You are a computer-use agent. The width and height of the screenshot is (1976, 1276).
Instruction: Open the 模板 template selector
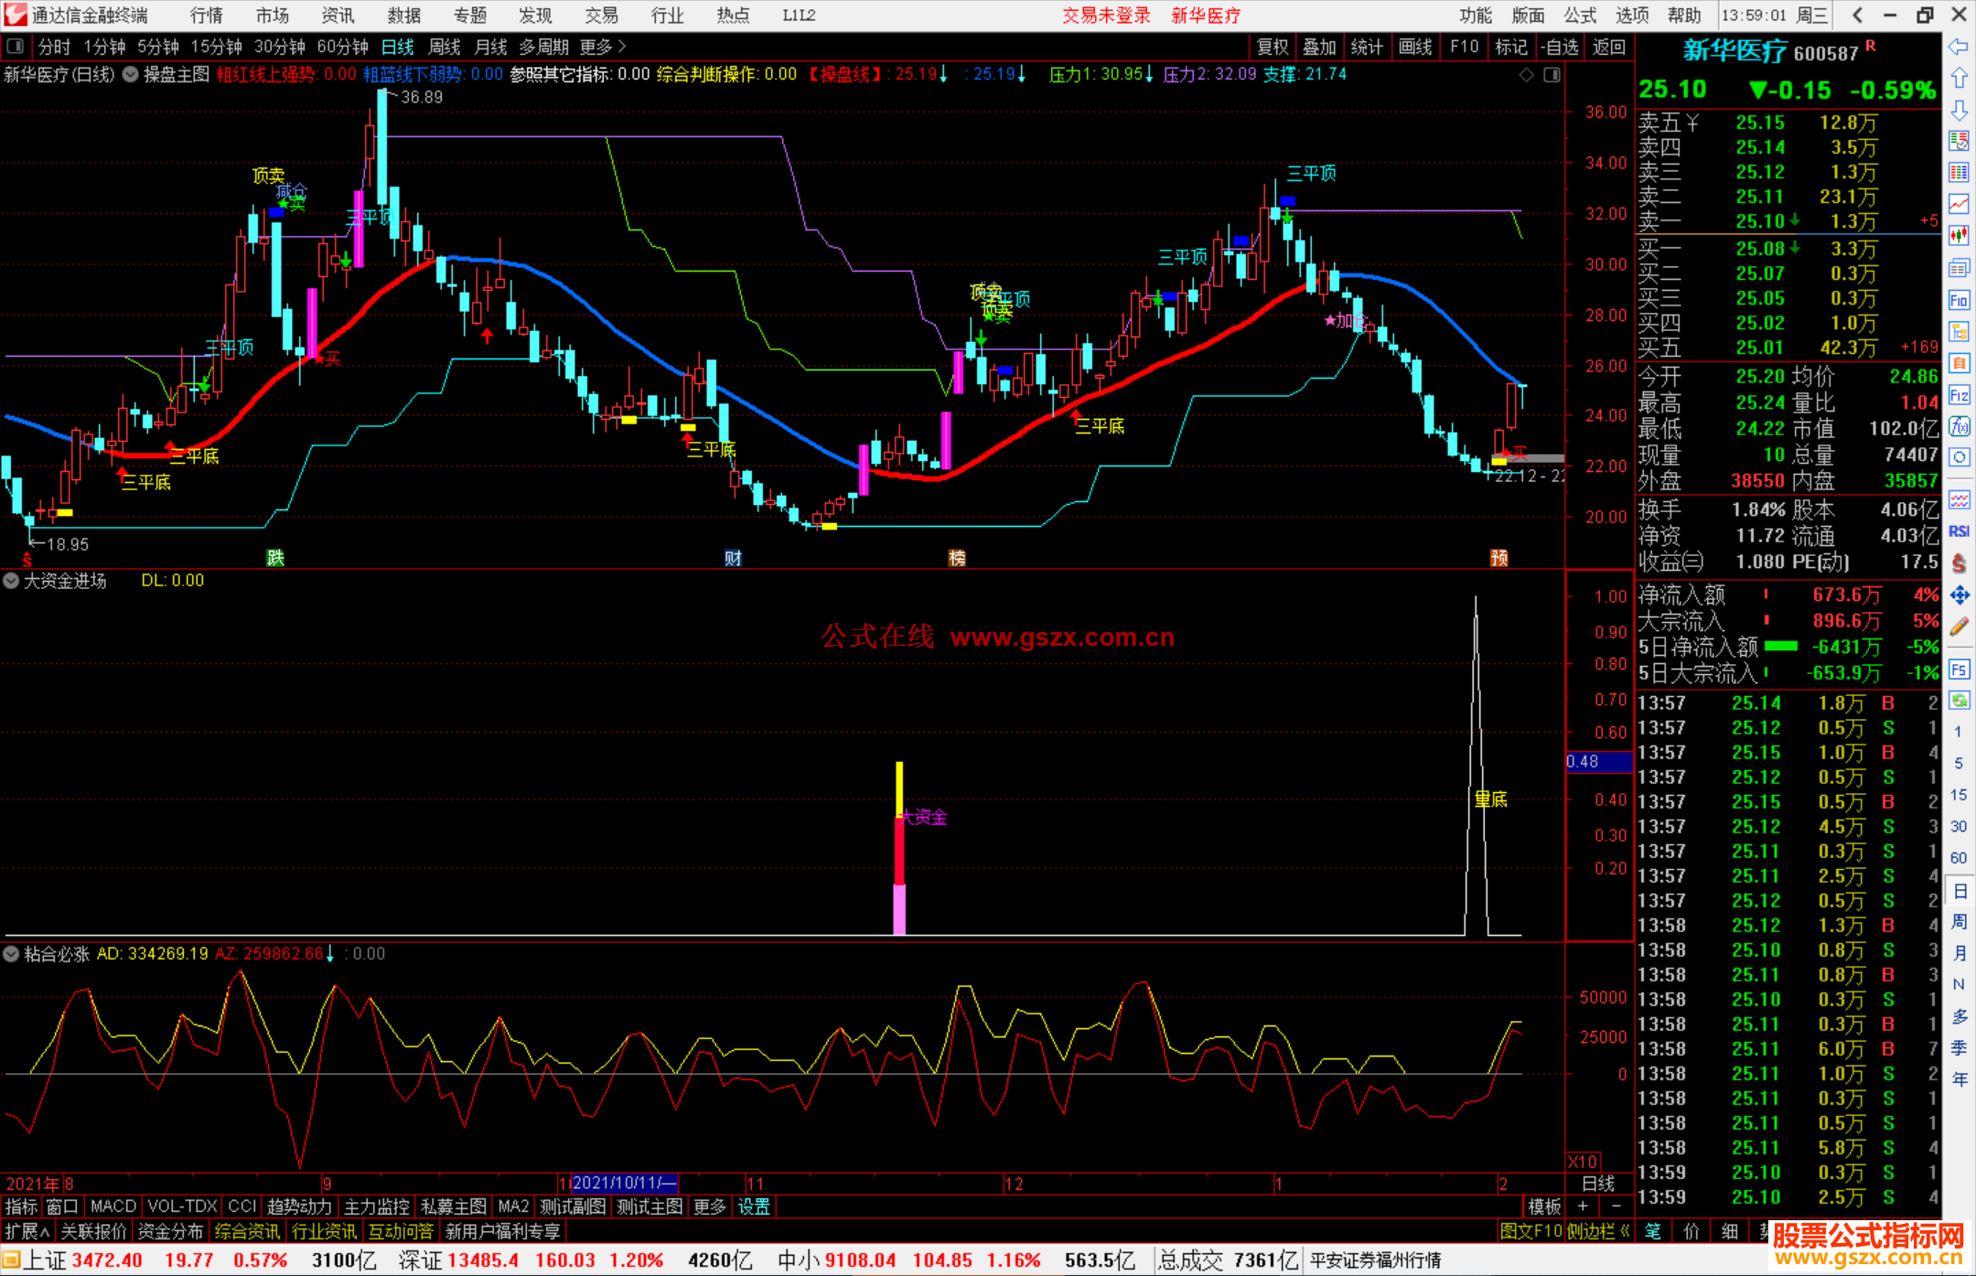coord(1544,1207)
